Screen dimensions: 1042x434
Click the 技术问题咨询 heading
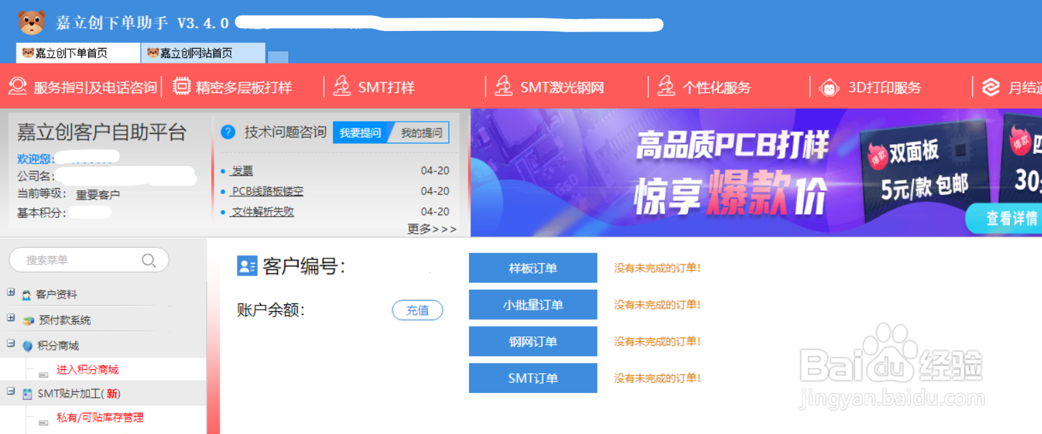pyautogui.click(x=285, y=133)
